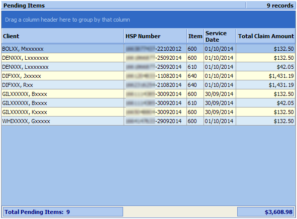Click item 640 in DIFXXX, Jxxxxx row

coord(195,76)
